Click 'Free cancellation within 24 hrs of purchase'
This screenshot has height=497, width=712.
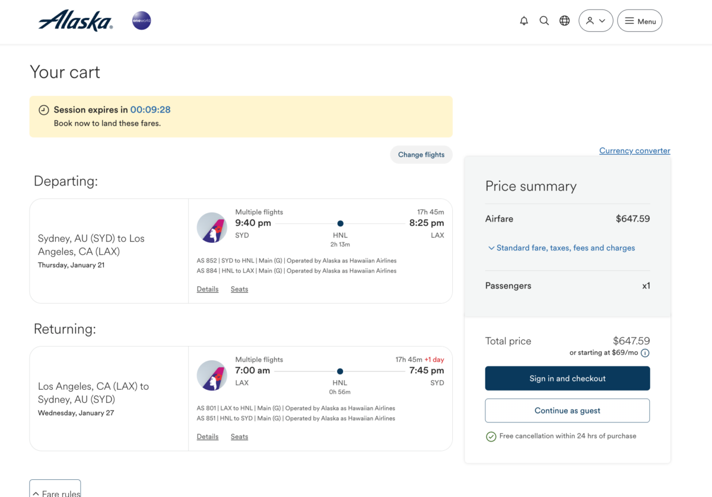[568, 436]
